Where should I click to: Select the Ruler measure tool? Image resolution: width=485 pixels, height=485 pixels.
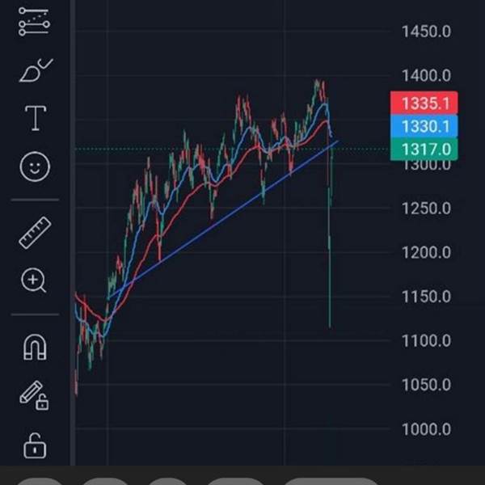(x=35, y=233)
